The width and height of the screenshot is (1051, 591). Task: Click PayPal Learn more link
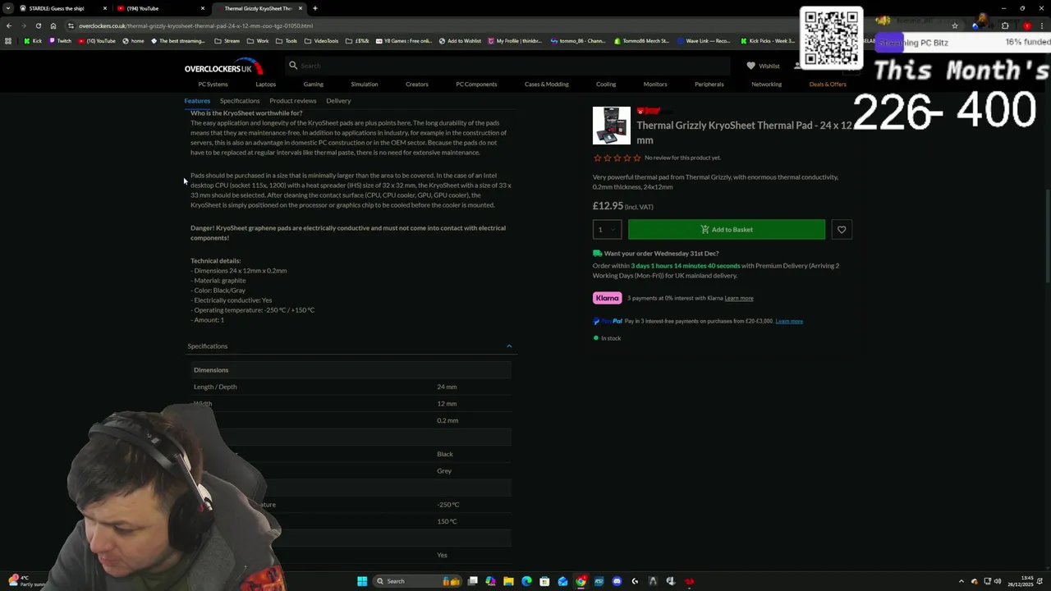click(x=789, y=321)
